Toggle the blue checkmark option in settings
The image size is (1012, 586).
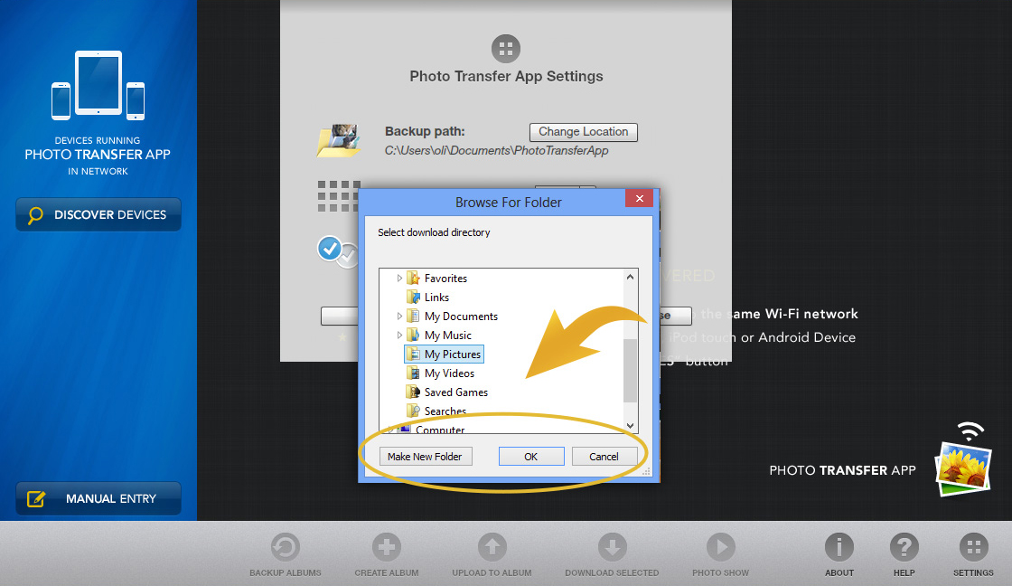click(330, 248)
